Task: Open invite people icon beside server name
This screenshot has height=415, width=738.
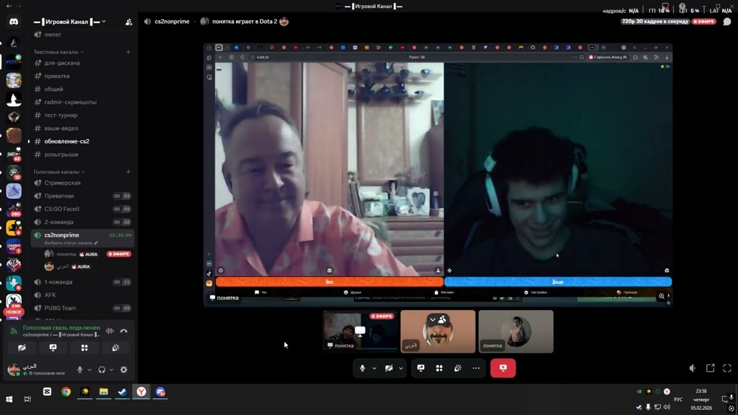Action: pyautogui.click(x=129, y=22)
